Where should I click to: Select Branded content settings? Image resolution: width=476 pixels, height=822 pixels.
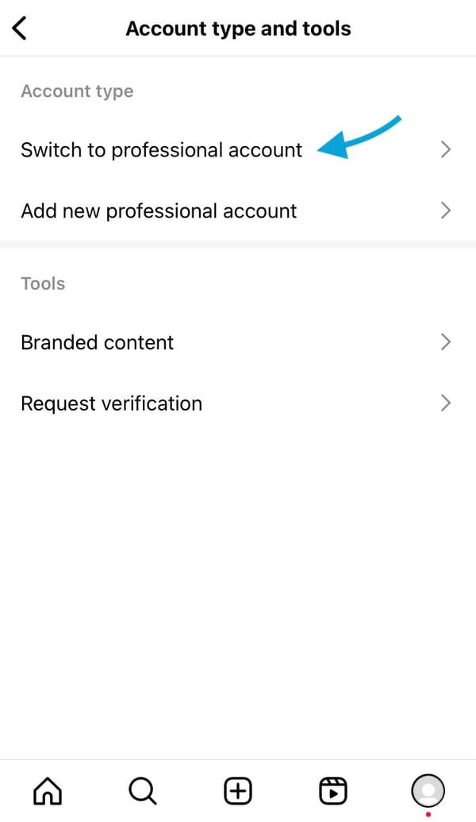97,342
